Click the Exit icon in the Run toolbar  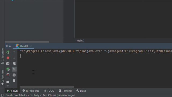click(8, 75)
